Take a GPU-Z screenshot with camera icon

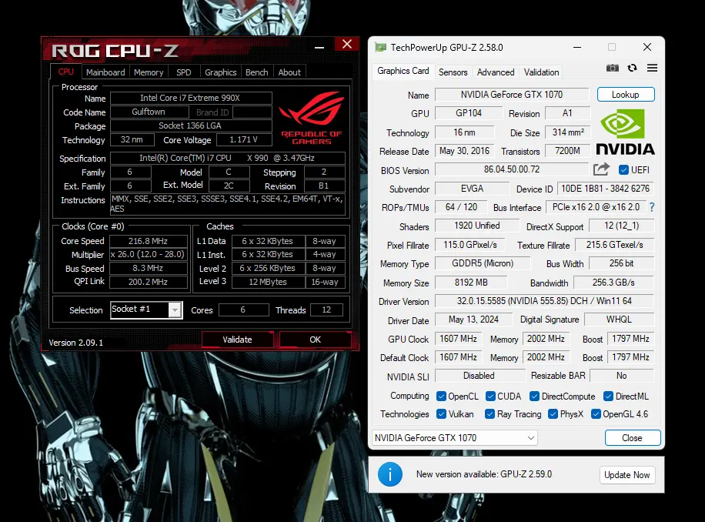pyautogui.click(x=612, y=68)
